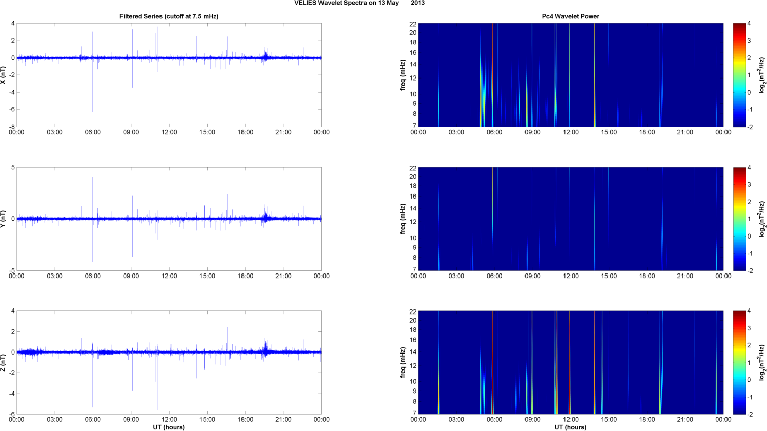Click UT (hours) label under bottom spectrogram

570,427
